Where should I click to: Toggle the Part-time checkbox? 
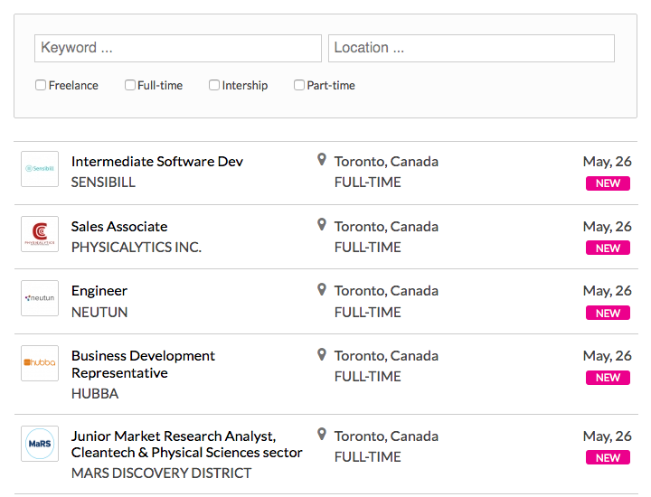point(299,85)
